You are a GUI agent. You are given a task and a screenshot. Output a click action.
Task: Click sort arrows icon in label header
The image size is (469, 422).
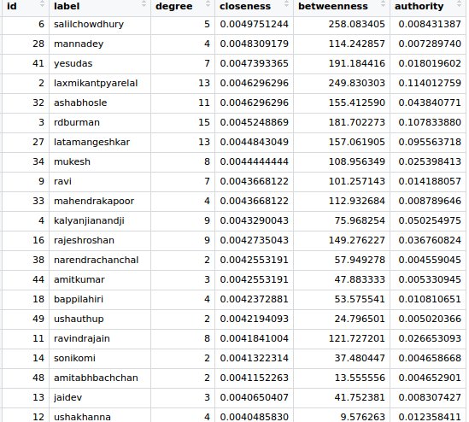(x=144, y=3)
